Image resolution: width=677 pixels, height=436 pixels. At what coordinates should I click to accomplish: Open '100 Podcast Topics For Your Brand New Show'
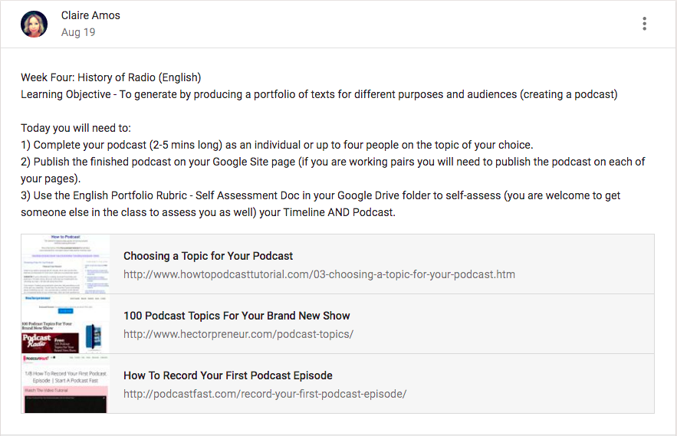pyautogui.click(x=237, y=316)
